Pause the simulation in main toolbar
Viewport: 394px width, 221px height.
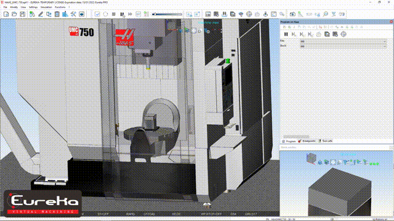click(x=122, y=14)
